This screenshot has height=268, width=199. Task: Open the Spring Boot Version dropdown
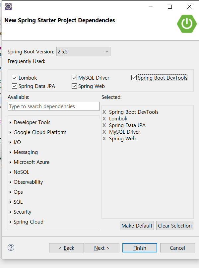(x=83, y=51)
